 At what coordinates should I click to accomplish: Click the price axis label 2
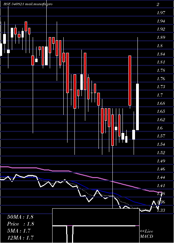(x=158, y=5)
